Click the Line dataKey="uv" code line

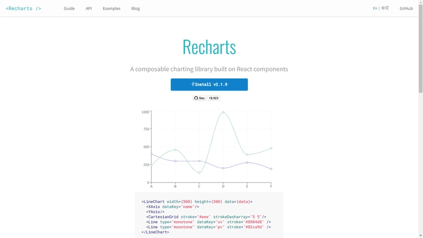point(208,222)
